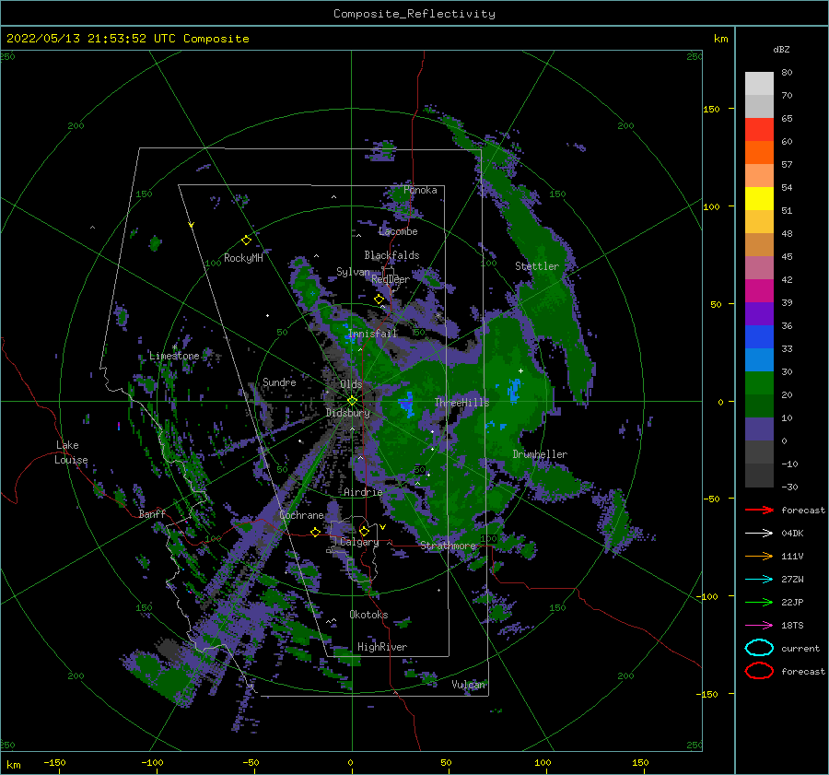Select the ThreeHills label

click(x=461, y=403)
